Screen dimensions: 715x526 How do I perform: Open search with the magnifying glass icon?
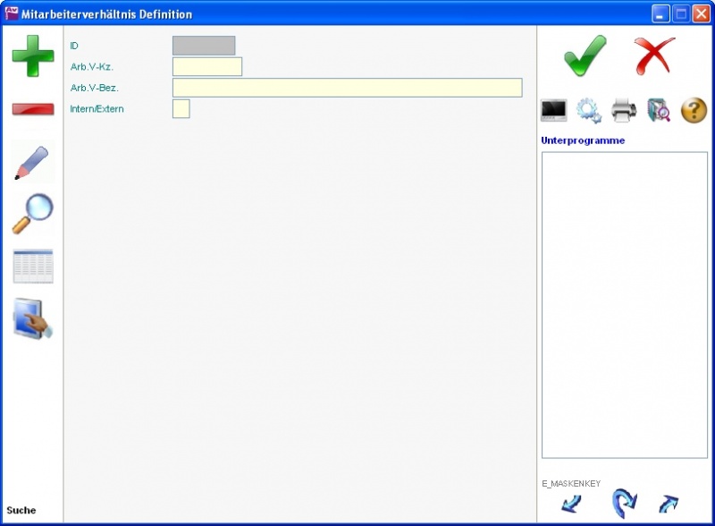tap(32, 214)
